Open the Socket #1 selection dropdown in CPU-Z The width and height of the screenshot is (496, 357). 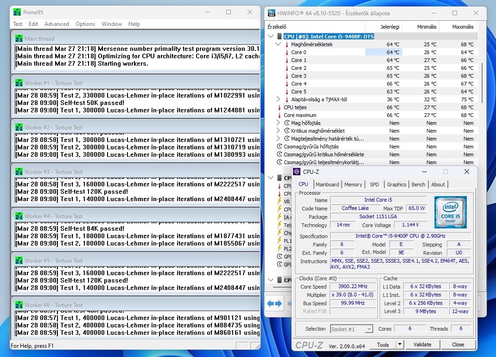click(x=369, y=329)
